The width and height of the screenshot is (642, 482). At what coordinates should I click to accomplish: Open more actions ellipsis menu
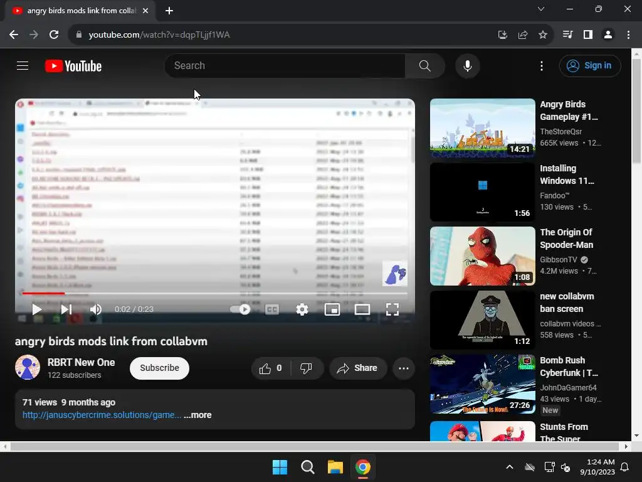coord(403,368)
